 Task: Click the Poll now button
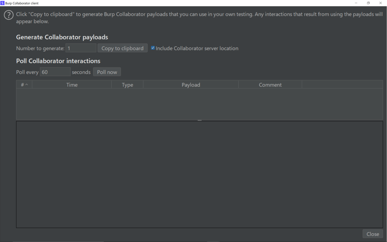tap(107, 72)
